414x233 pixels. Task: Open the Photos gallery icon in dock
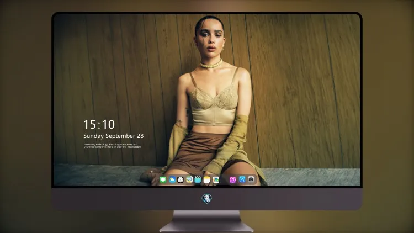coord(216,179)
